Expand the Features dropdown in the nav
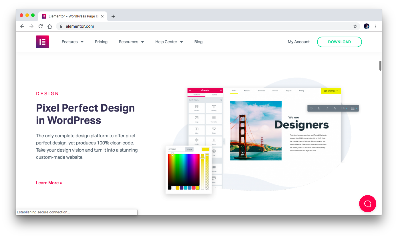The width and height of the screenshot is (398, 238). pos(73,42)
